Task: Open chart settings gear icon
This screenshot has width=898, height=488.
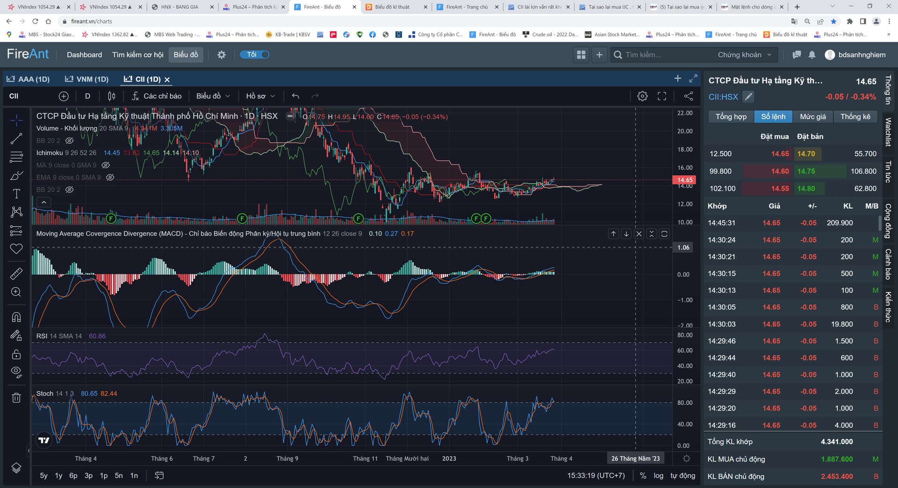Action: coord(642,96)
